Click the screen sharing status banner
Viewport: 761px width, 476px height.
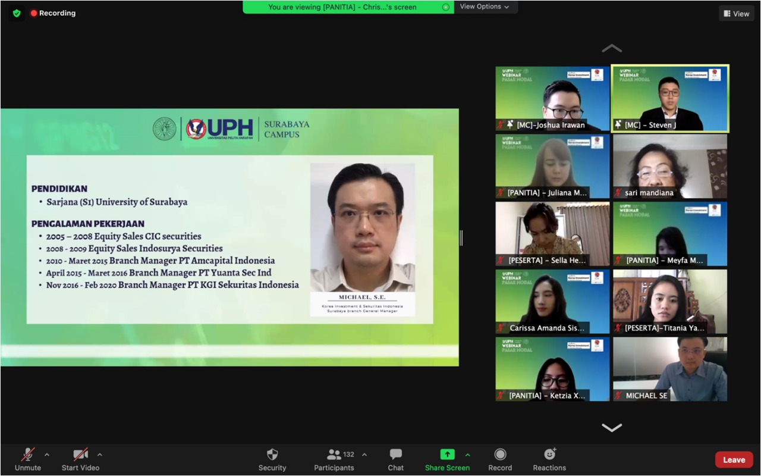click(348, 7)
